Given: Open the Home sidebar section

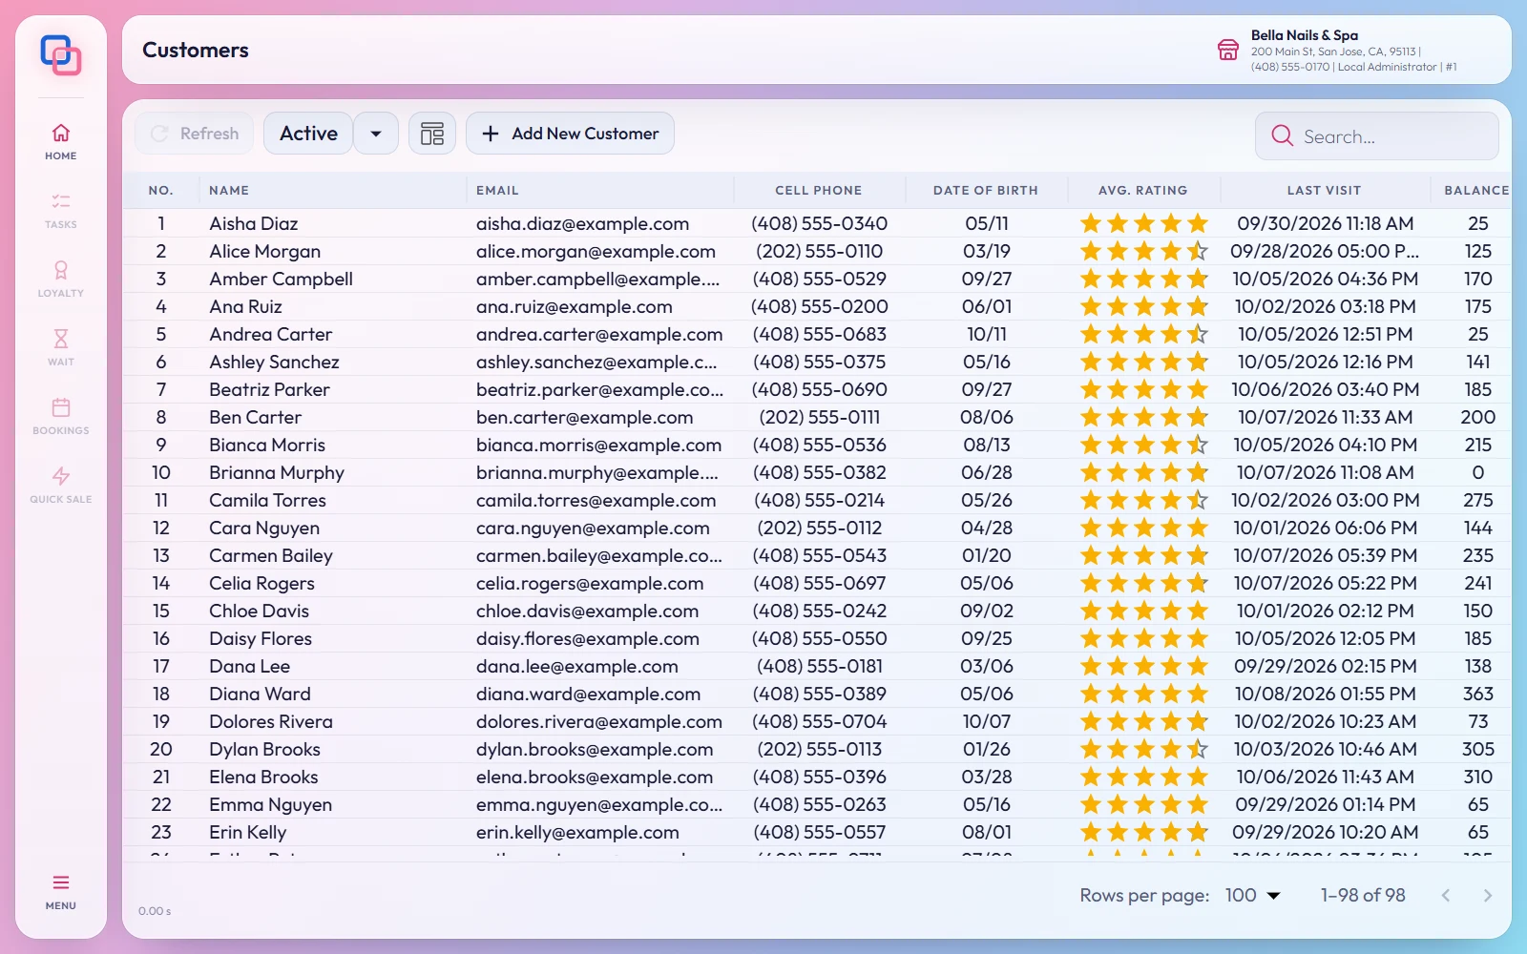Looking at the screenshot, I should (x=60, y=141).
